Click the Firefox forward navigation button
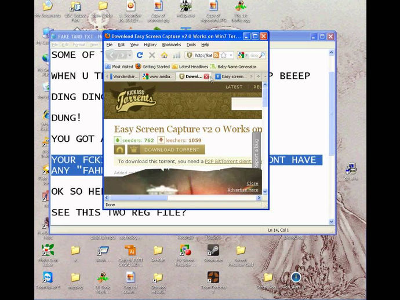 click(123, 55)
